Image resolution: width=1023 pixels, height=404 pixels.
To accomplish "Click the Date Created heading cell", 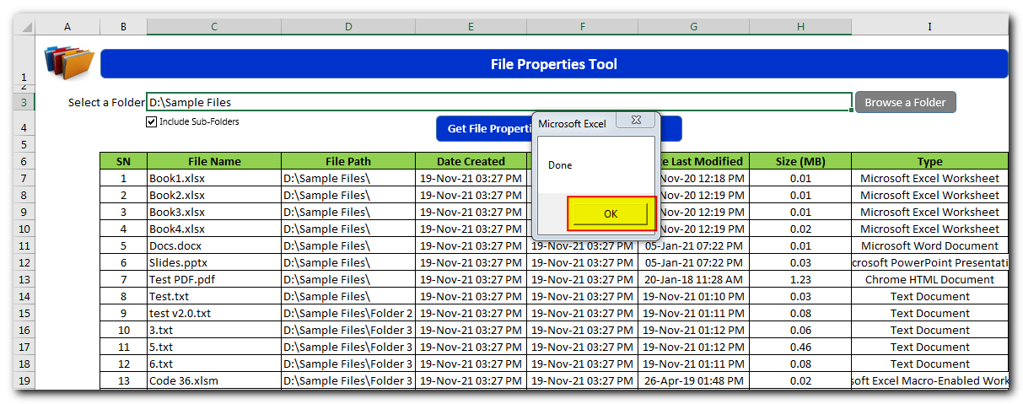I will (471, 161).
